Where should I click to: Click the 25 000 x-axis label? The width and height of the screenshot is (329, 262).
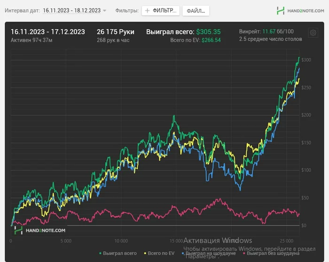(286, 241)
